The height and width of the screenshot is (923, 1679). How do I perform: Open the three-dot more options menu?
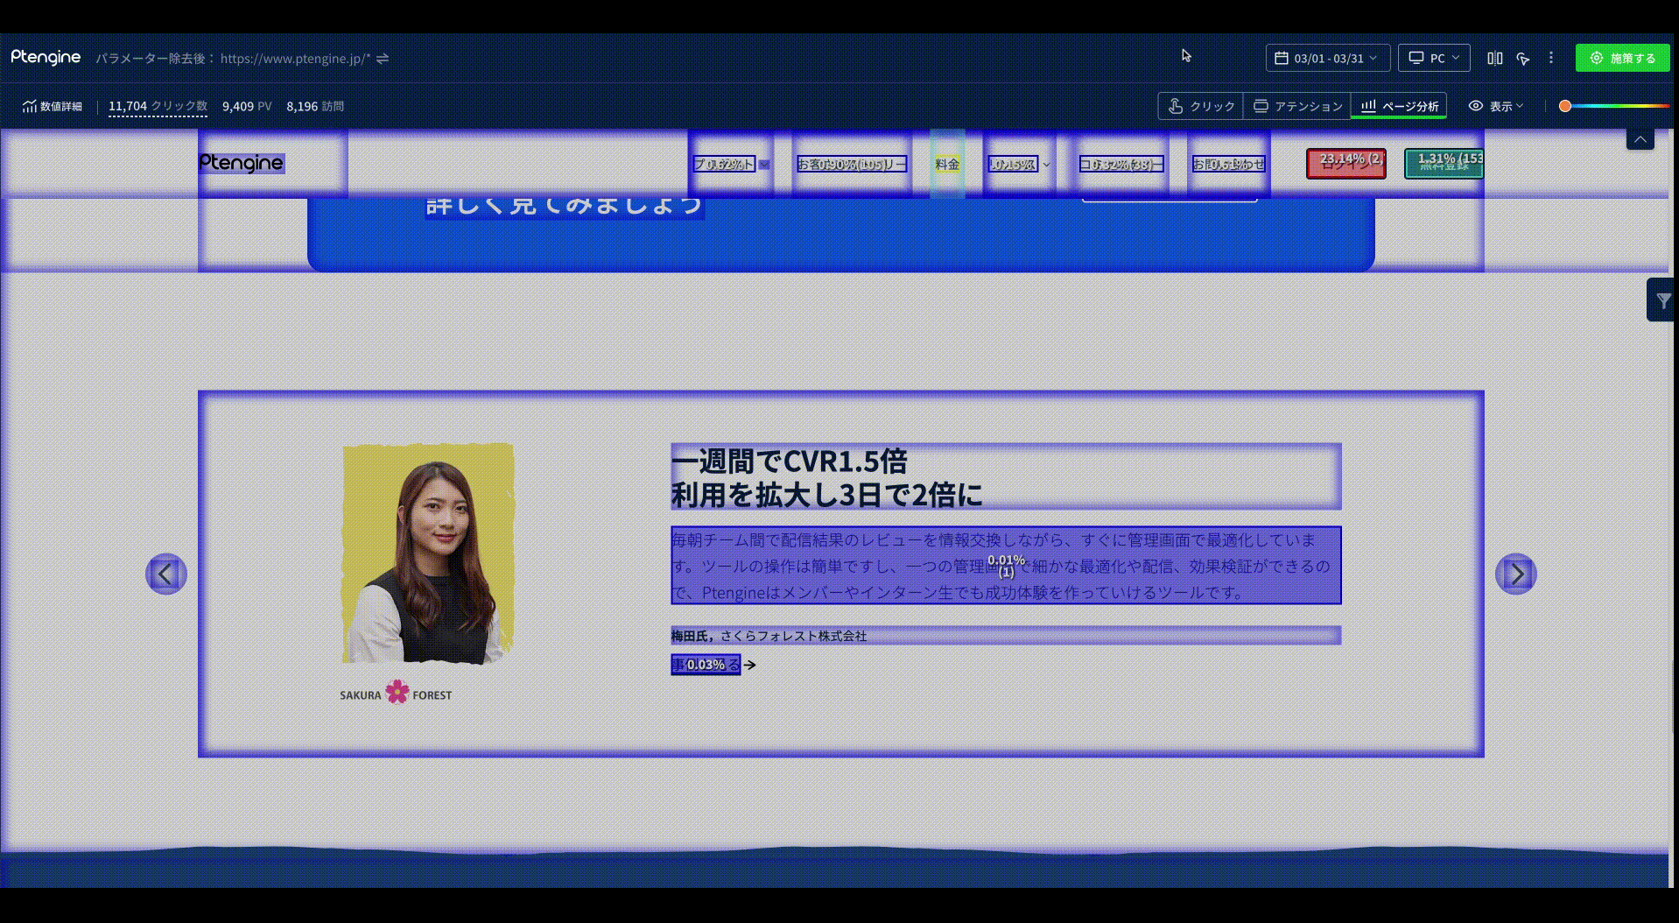pos(1551,58)
